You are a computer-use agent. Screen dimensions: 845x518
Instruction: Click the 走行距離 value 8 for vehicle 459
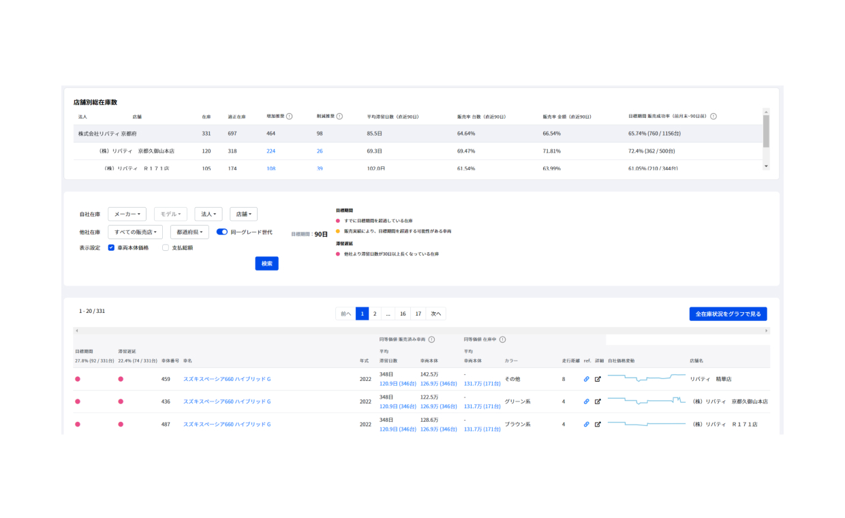[x=564, y=379]
